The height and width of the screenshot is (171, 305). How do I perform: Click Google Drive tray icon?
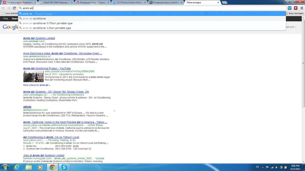pos(281,167)
